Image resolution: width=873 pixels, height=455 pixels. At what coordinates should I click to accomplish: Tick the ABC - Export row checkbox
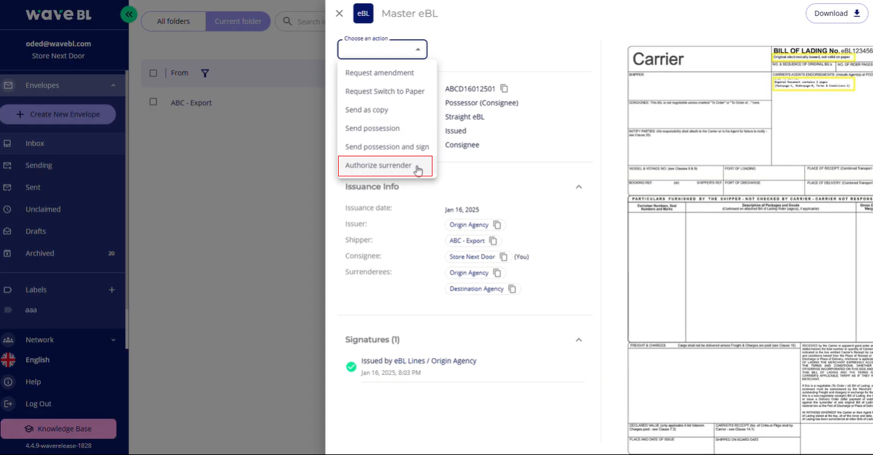pyautogui.click(x=153, y=102)
